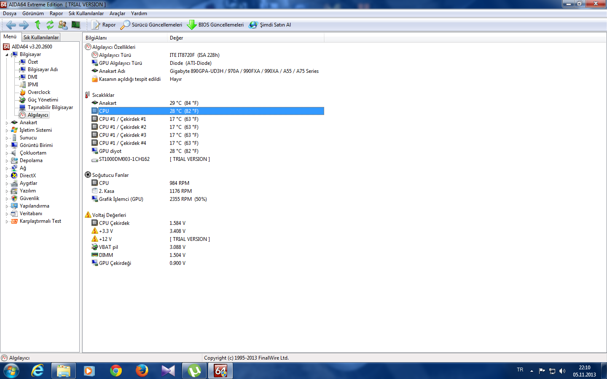Select the GPU diyot row
The height and width of the screenshot is (379, 607).
click(207, 151)
